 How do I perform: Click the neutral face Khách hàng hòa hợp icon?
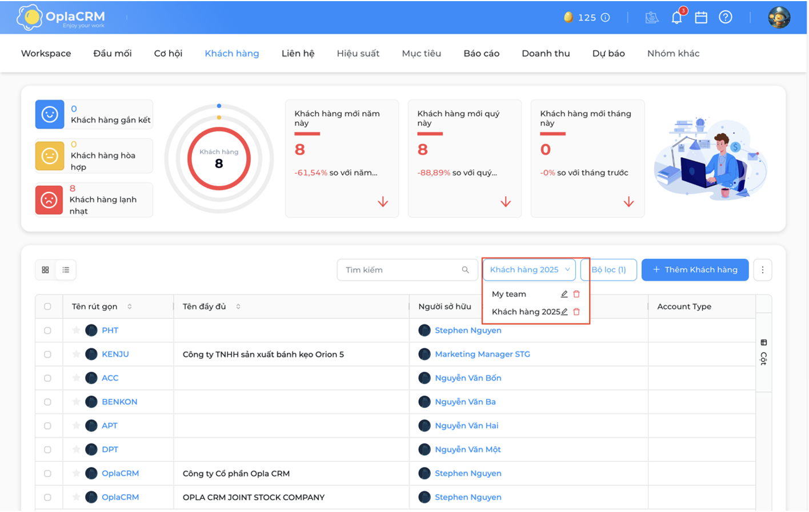tap(50, 155)
